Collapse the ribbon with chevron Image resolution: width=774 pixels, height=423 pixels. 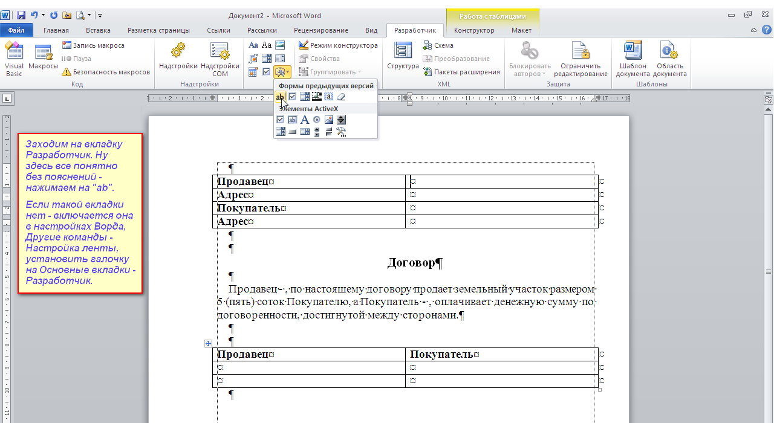[x=753, y=30]
